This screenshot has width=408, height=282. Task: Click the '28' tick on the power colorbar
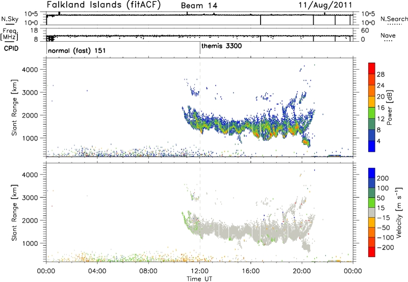(x=380, y=74)
